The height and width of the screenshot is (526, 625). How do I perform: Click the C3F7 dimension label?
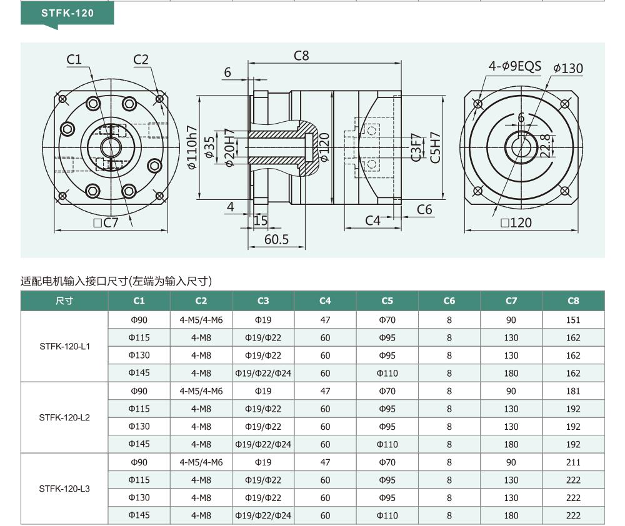[x=416, y=147]
